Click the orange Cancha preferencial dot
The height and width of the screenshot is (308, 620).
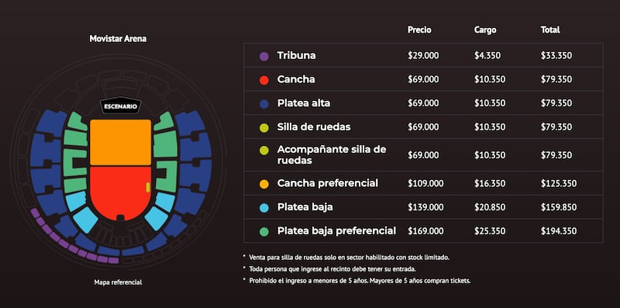click(264, 184)
